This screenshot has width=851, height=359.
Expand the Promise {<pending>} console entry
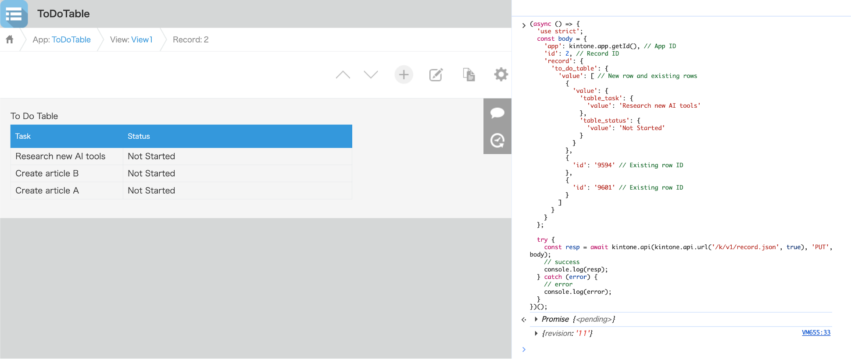[536, 319]
